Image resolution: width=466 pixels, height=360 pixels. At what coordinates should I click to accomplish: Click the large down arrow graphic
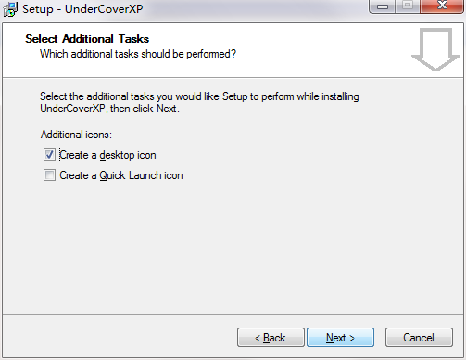click(x=435, y=49)
